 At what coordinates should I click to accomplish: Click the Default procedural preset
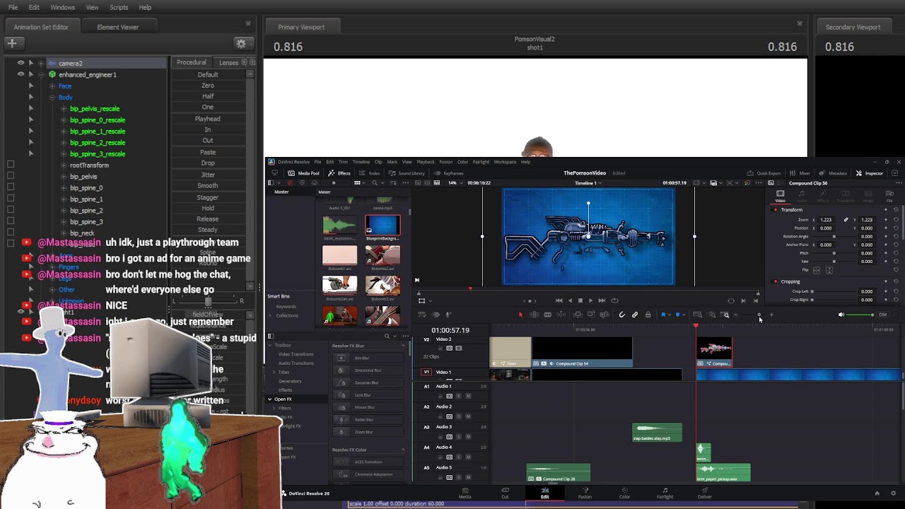[x=208, y=74]
